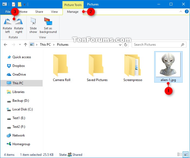Image resolution: width=190 pixels, height=158 pixels.
Task: Minimize the Pictures window
Action: [159, 4]
